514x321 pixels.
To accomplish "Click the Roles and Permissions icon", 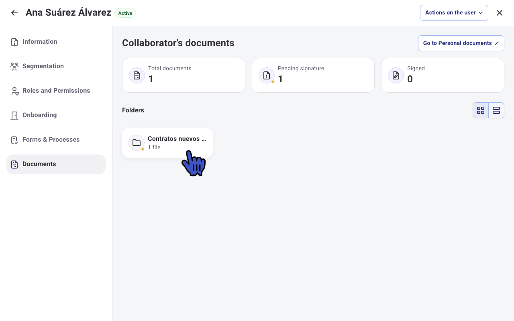I will point(14,91).
